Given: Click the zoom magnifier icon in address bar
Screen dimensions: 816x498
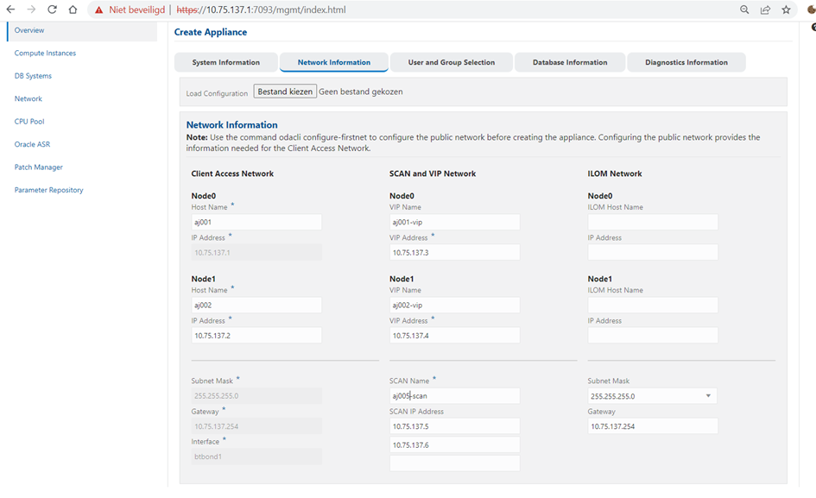Looking at the screenshot, I should pos(744,10).
